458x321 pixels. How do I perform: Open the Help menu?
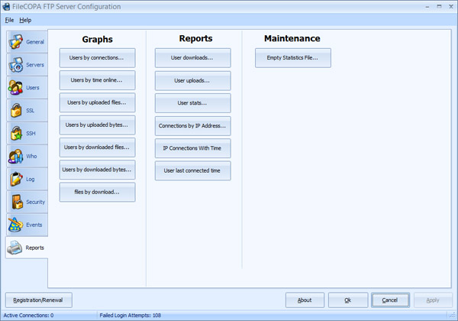[25, 20]
